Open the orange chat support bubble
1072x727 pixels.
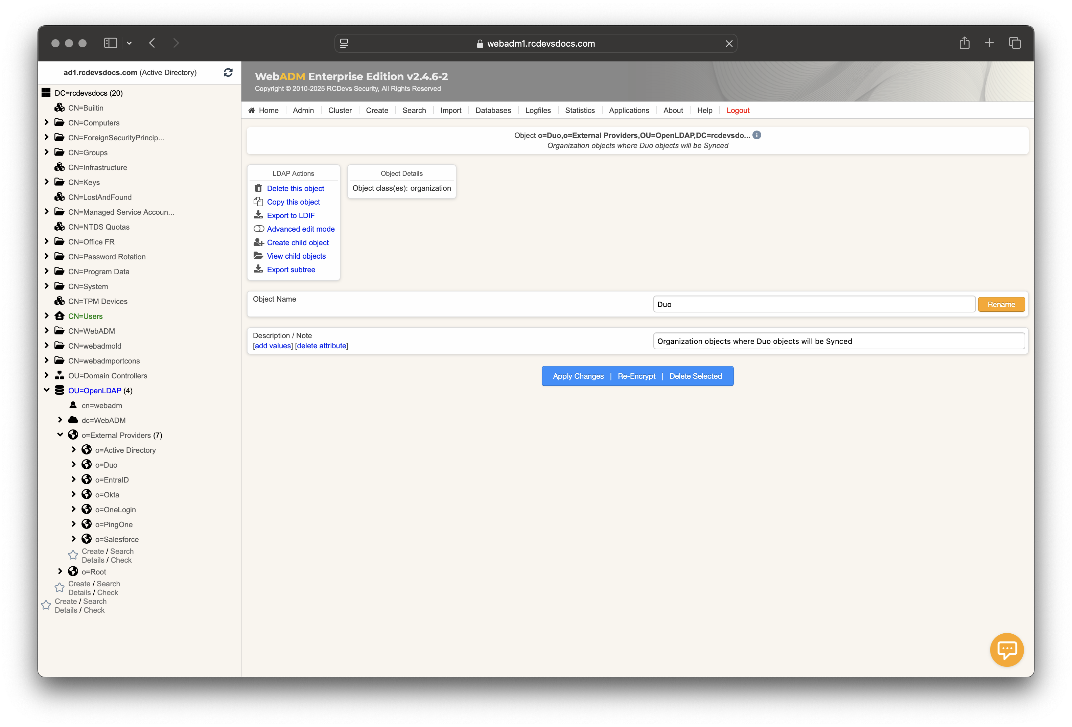(1006, 650)
